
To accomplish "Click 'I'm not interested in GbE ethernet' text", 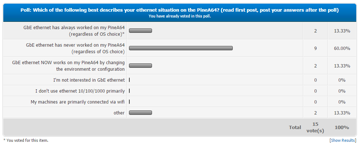I will click(89, 80).
